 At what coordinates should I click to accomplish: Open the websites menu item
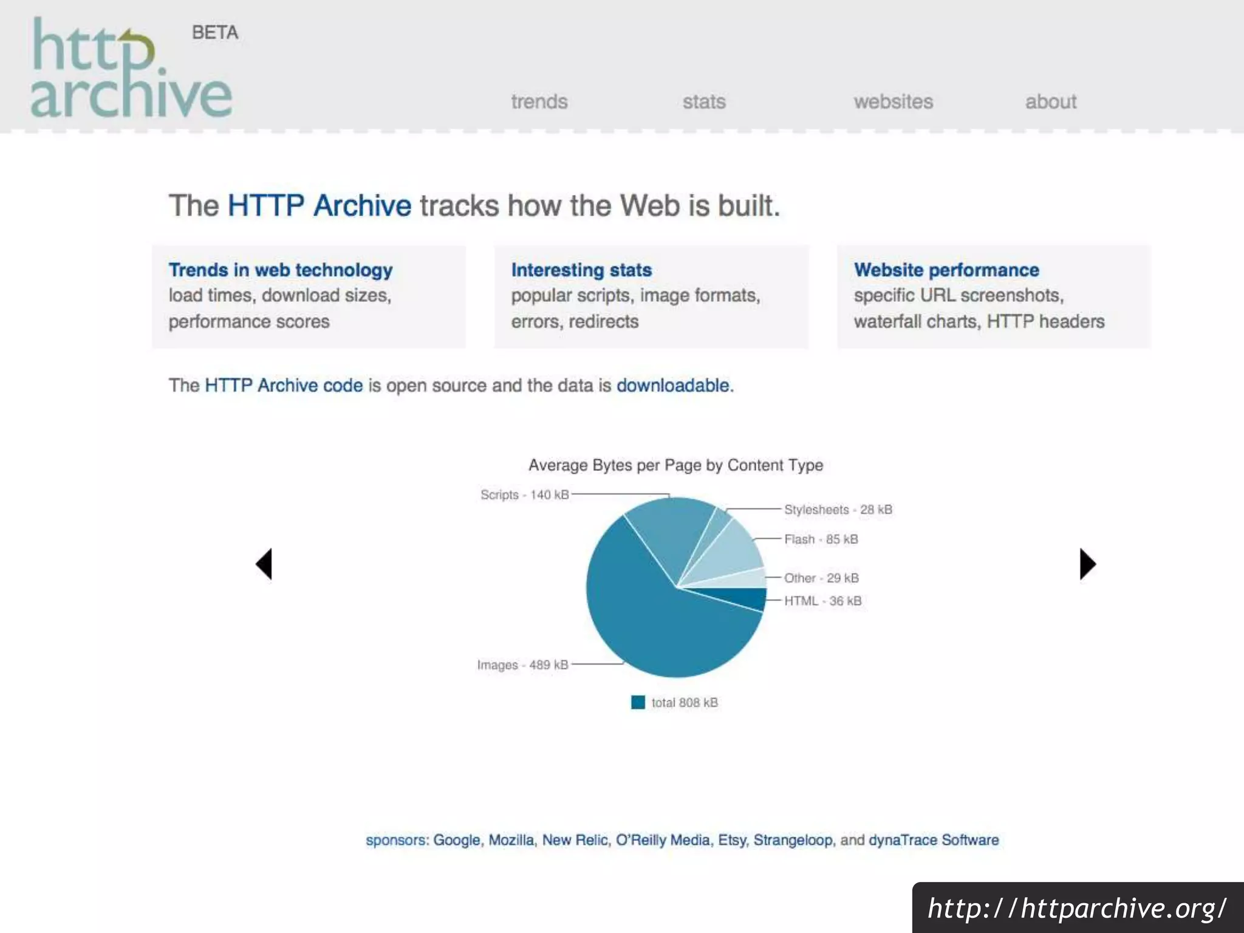coord(893,101)
